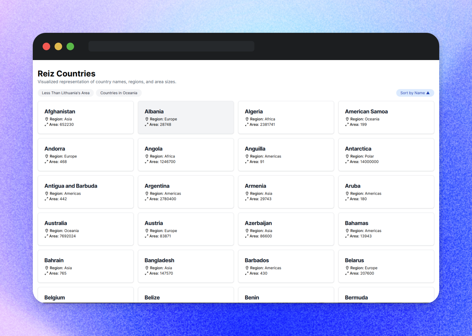Viewport: 472px width, 336px height.
Task: Click the Reiz Countries page title
Action: tap(66, 73)
